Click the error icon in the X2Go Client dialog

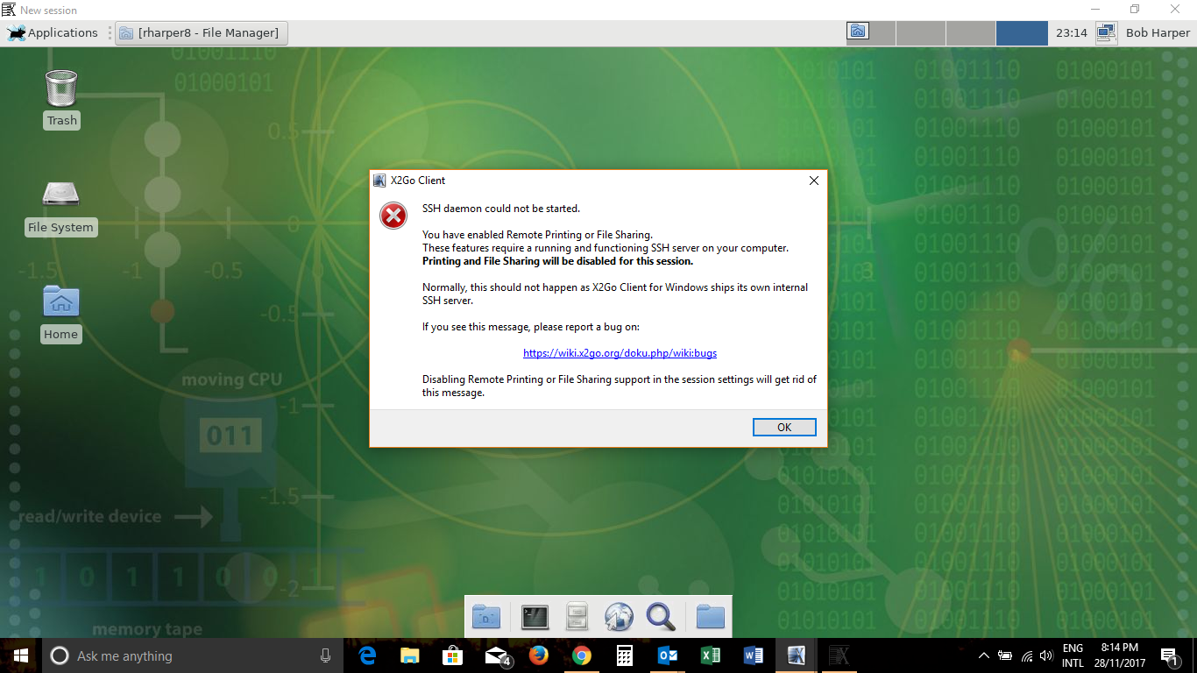393,215
